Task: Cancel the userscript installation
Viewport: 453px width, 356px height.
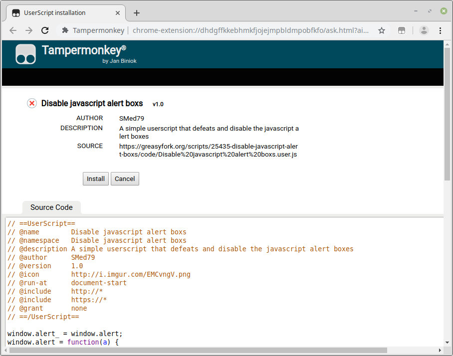Action: point(125,179)
